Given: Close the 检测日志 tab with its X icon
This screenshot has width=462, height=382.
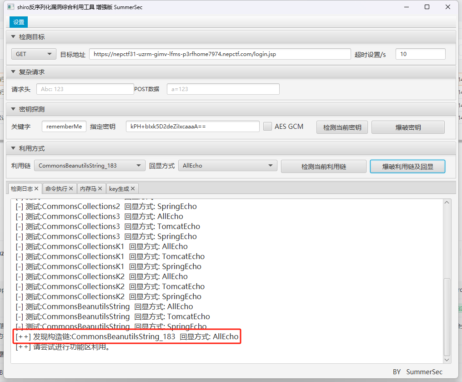Looking at the screenshot, I should (x=37, y=188).
